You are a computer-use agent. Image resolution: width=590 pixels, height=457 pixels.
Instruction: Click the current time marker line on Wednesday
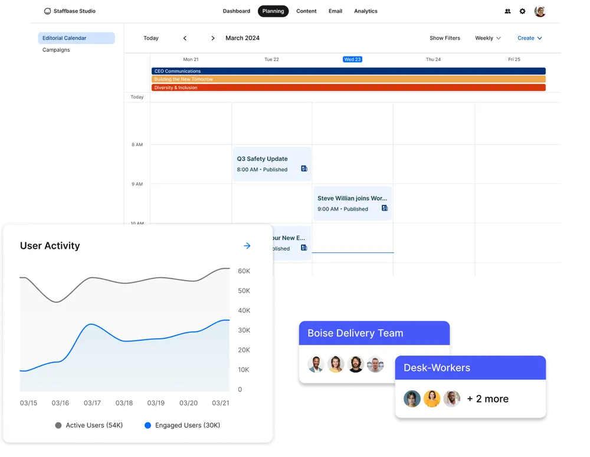tap(353, 253)
